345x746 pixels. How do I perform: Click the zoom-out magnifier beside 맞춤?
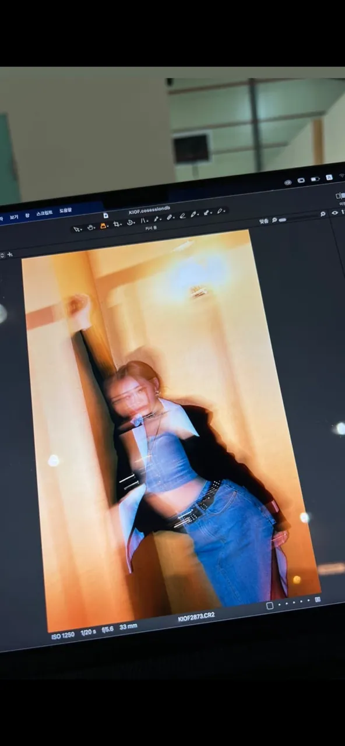tap(273, 220)
